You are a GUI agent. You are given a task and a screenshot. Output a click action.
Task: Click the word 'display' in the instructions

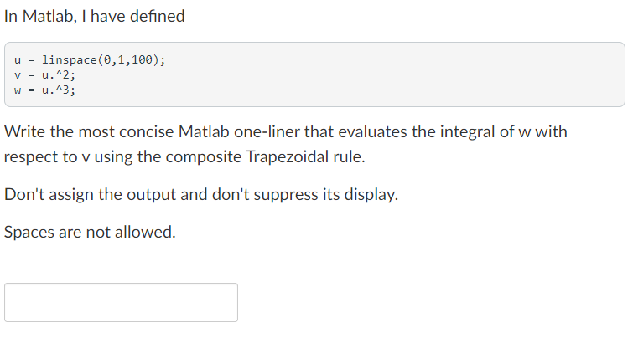(x=371, y=195)
